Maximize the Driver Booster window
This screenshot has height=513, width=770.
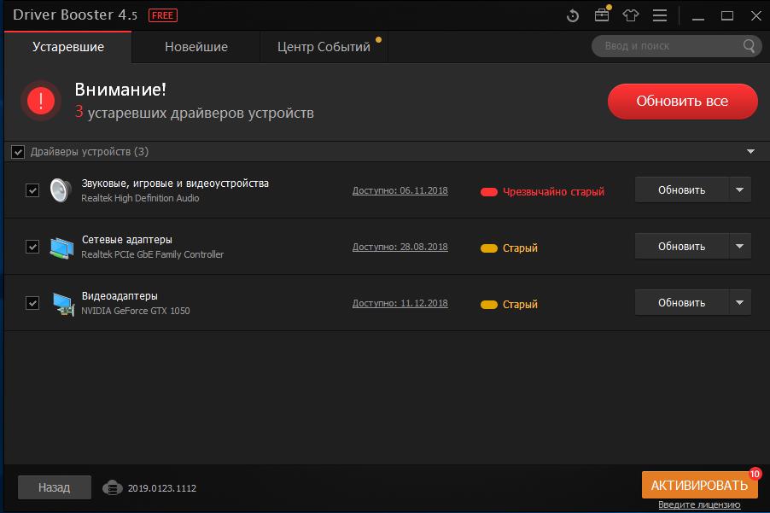pos(727,16)
